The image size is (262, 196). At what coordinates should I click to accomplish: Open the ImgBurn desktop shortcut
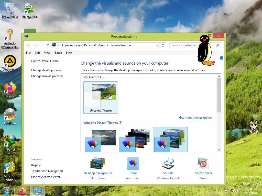(x=10, y=116)
